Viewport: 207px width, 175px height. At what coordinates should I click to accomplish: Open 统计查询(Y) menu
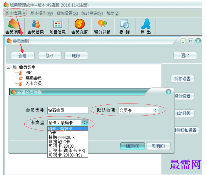point(92,13)
